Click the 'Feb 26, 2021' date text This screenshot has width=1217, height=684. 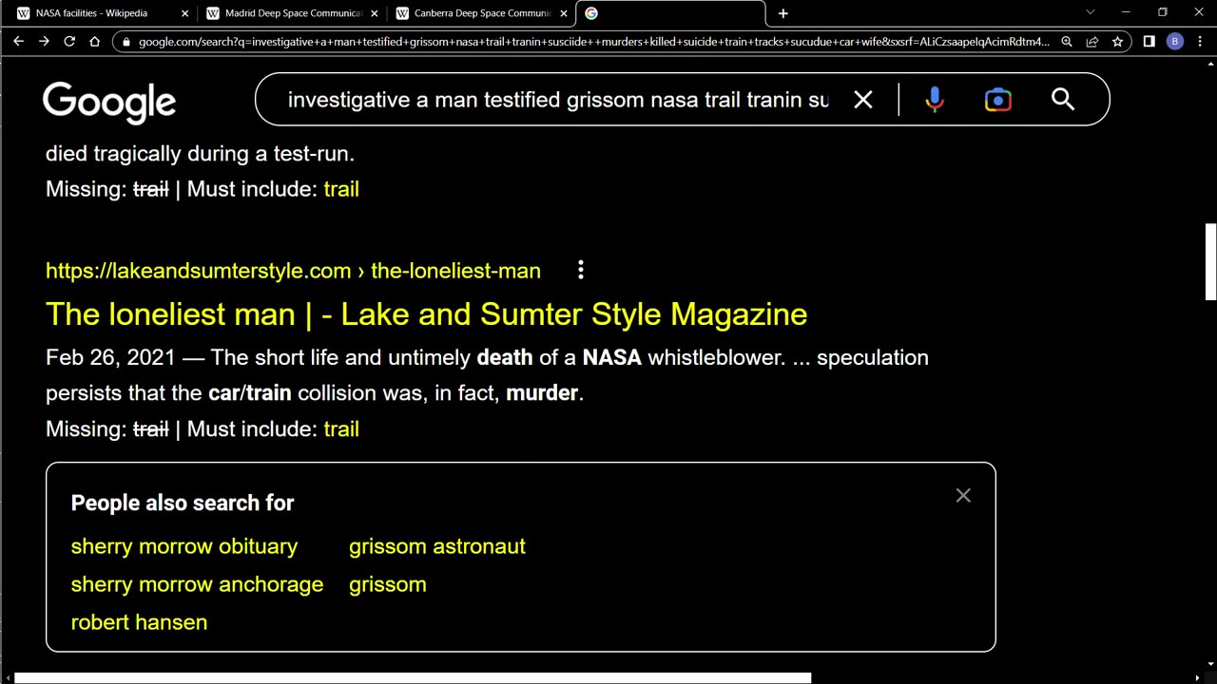coord(110,358)
